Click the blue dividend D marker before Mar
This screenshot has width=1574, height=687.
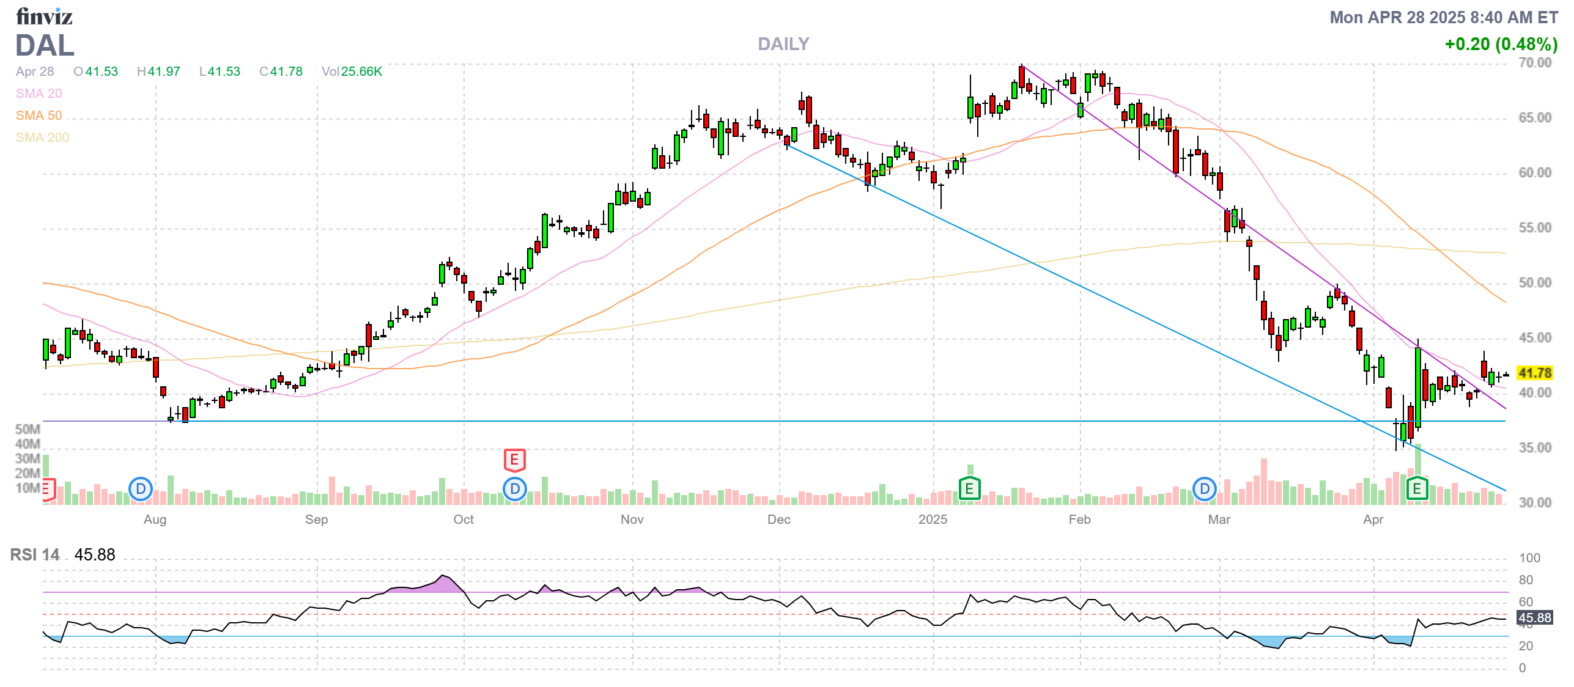click(x=1204, y=489)
